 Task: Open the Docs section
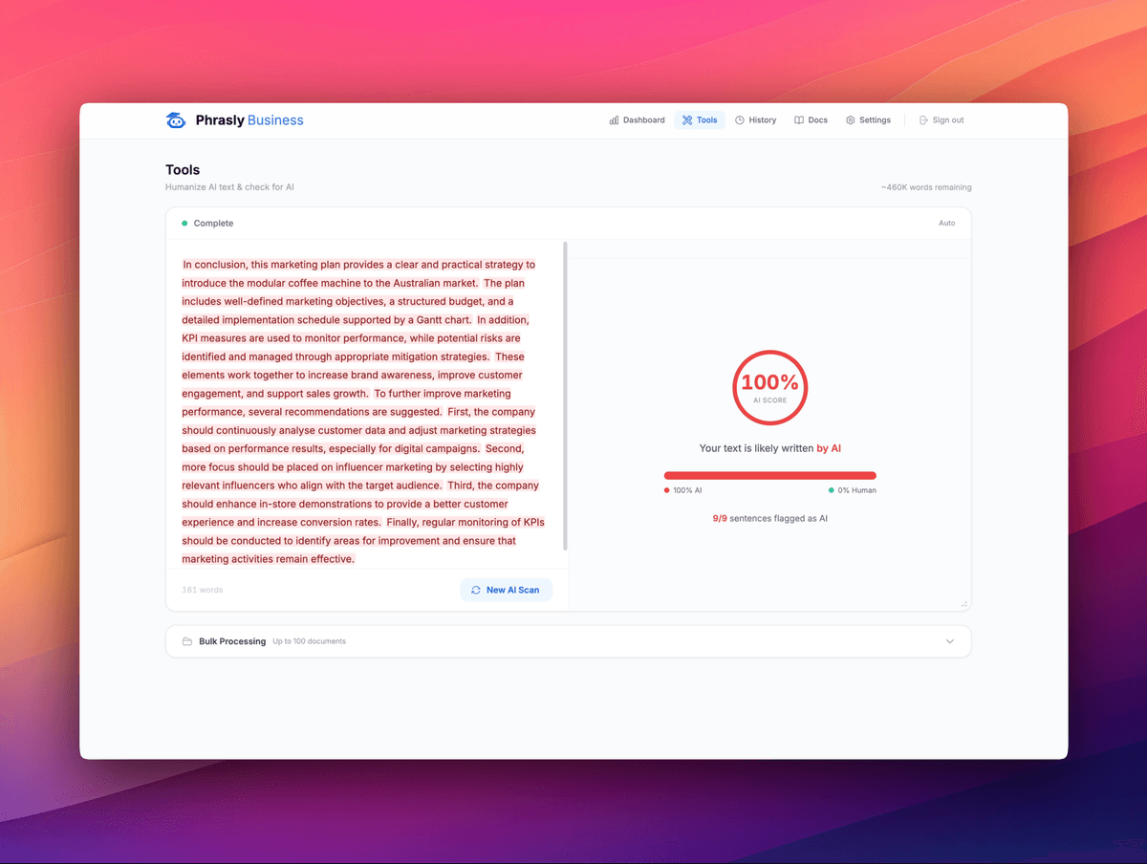[x=812, y=120]
